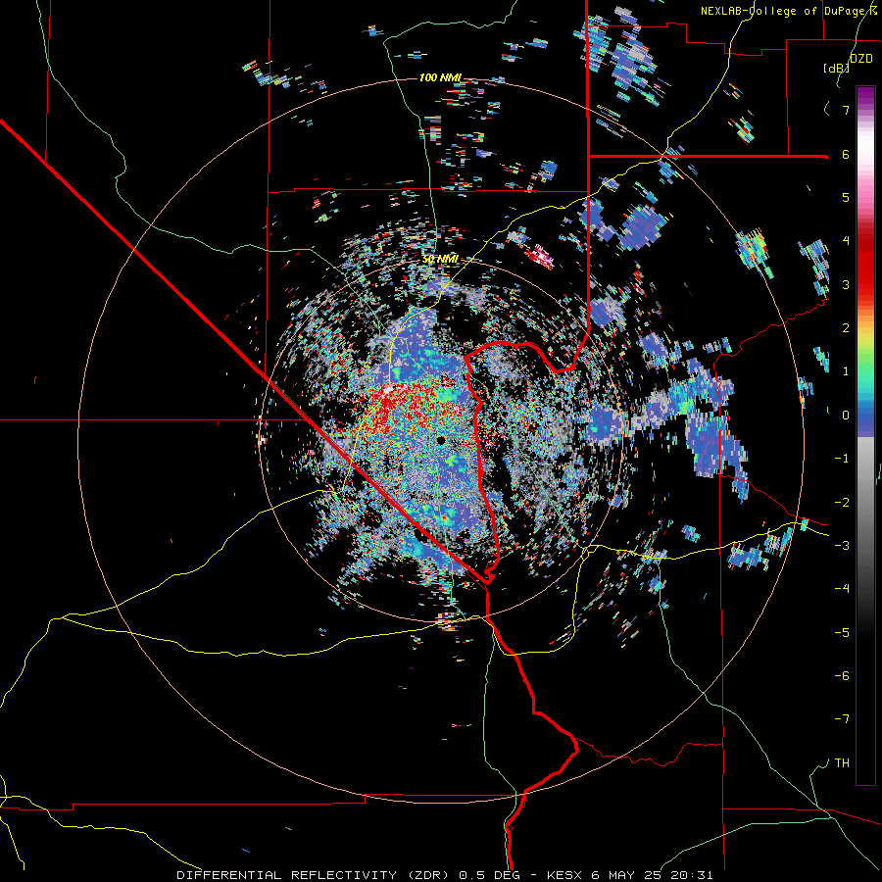
Task: Click the 'DZD' product label
Action: (x=861, y=59)
